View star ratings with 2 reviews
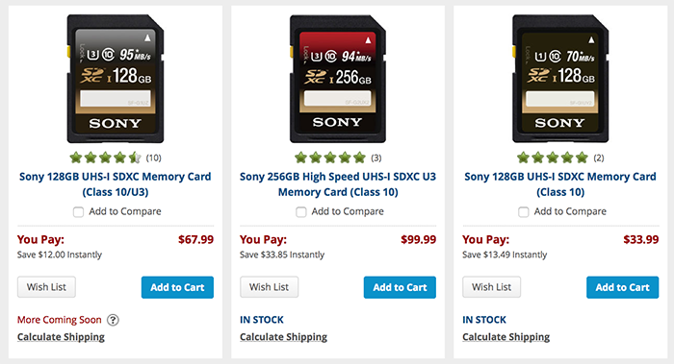Screen dimensions: 674x364 [x=560, y=158]
